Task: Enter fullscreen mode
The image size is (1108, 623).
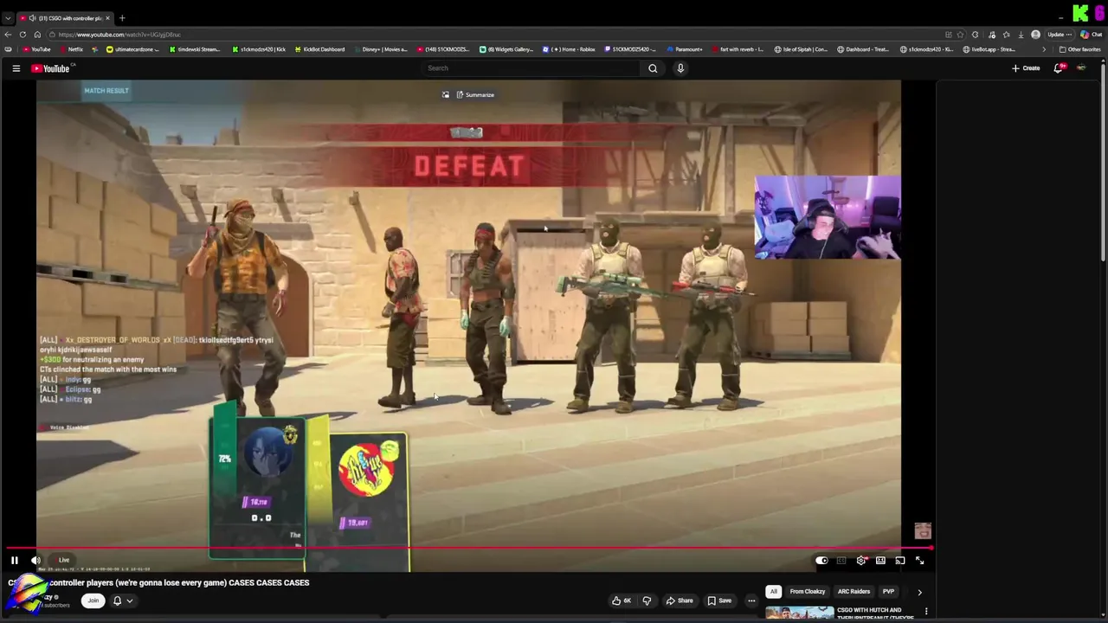Action: (920, 561)
